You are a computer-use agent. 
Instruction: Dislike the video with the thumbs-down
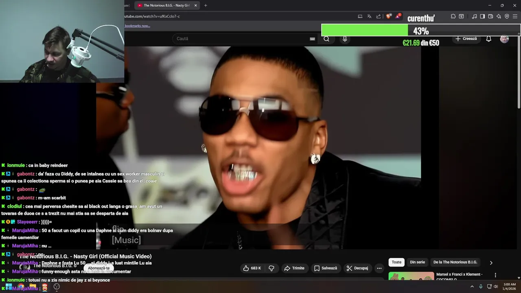tap(271, 268)
